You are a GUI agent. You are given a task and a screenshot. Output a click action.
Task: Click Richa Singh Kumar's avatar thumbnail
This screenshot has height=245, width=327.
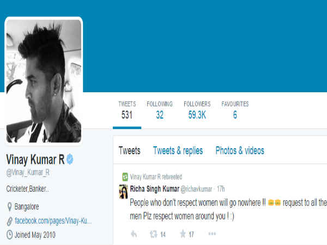coord(123,191)
